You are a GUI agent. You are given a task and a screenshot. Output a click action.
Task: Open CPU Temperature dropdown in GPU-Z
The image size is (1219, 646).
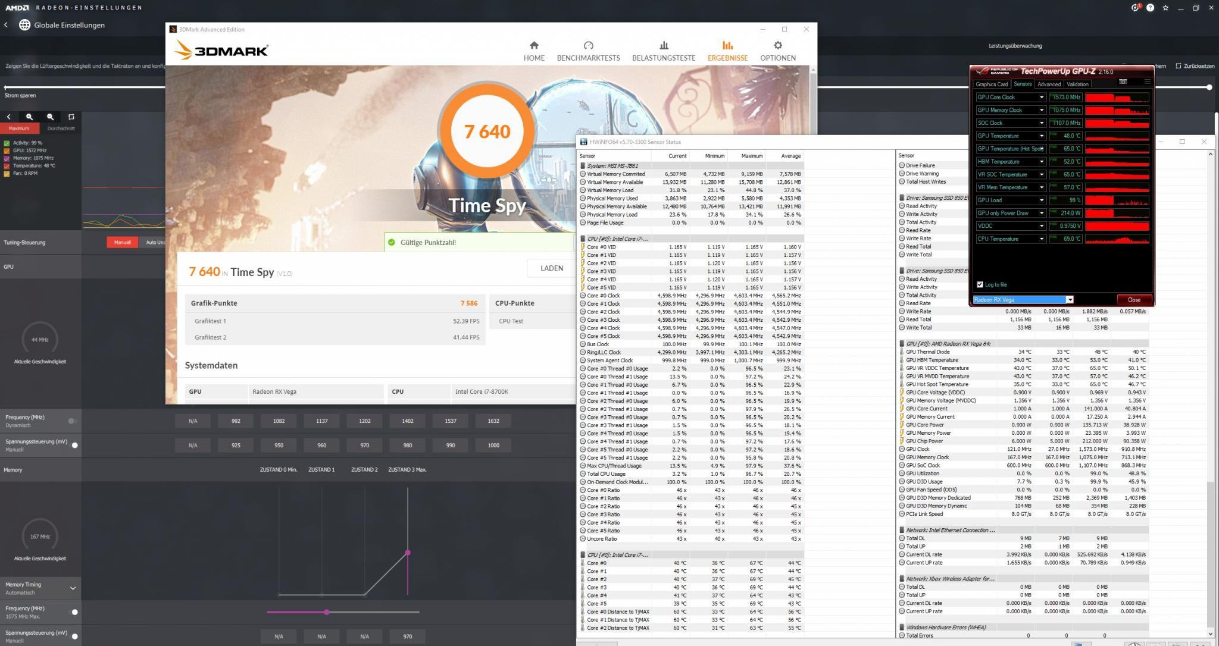click(1041, 239)
